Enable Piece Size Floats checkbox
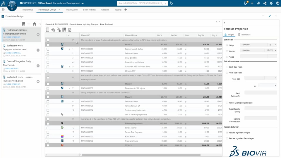This screenshot has height=158, width=281. [x=227, y=73]
